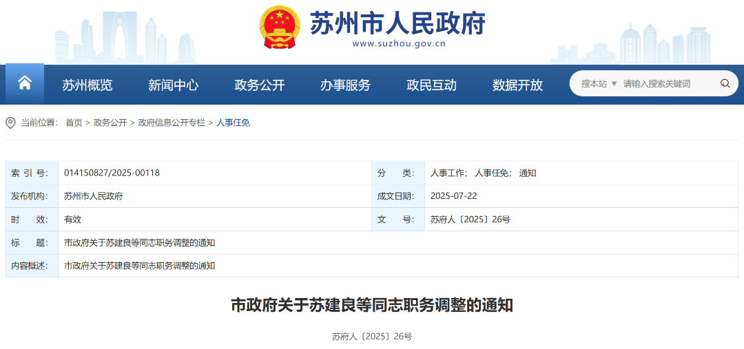
Task: Click the article headline 市政府关于苏建良等同志职务调整的通知
Action: pos(372,305)
